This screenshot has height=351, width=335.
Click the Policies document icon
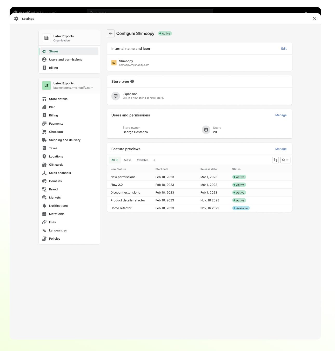44,239
